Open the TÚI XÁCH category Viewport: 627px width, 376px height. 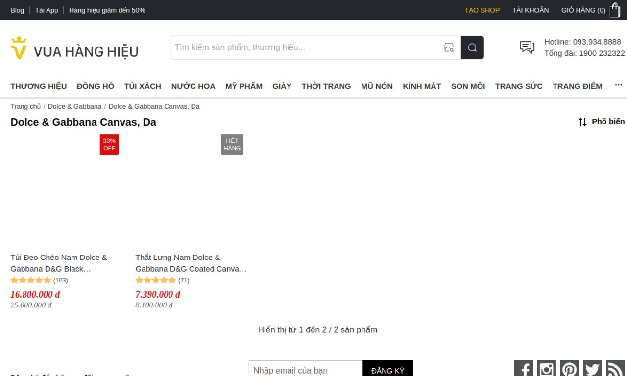[x=143, y=86]
